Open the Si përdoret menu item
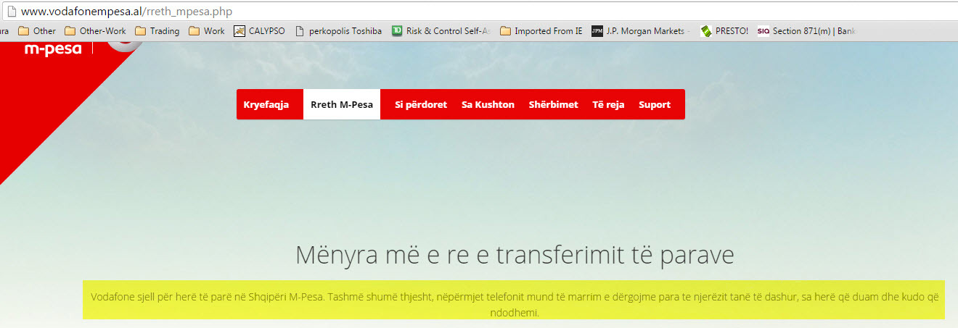 (421, 104)
